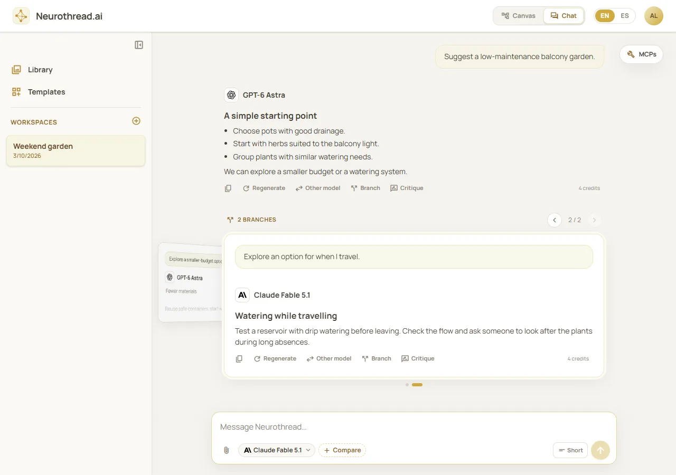
Task: Go to the previous branch
Action: click(x=555, y=220)
